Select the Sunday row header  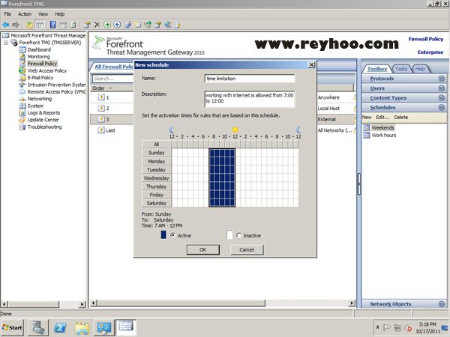pyautogui.click(x=157, y=153)
